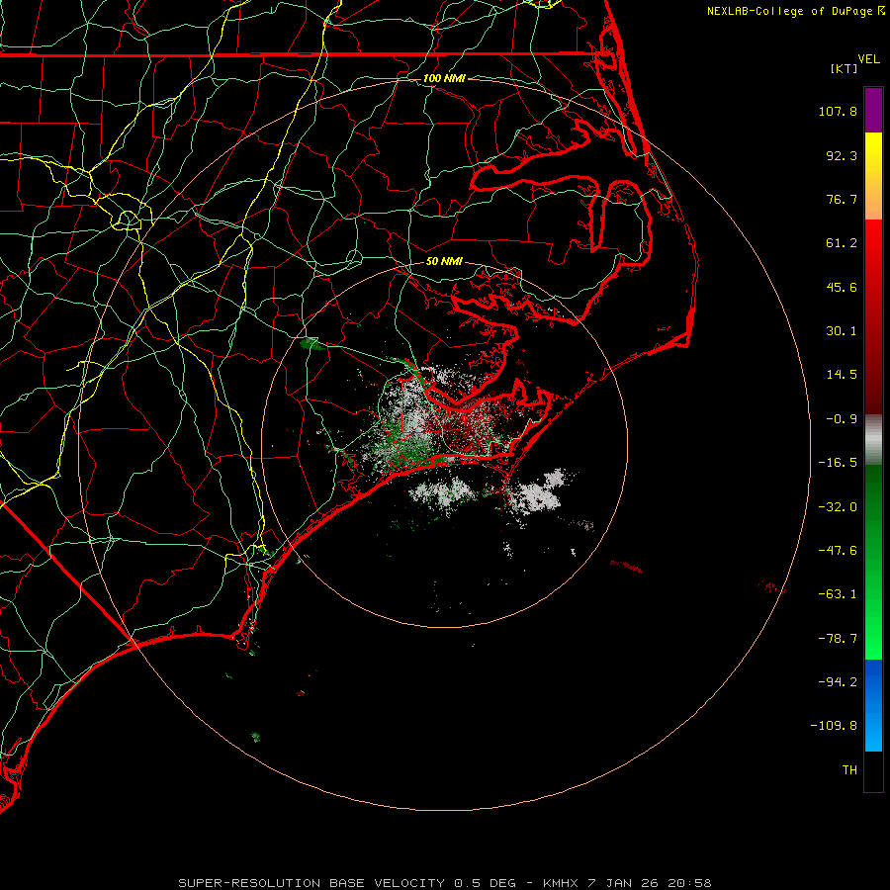Select the 14.5 scale value

pos(842,375)
